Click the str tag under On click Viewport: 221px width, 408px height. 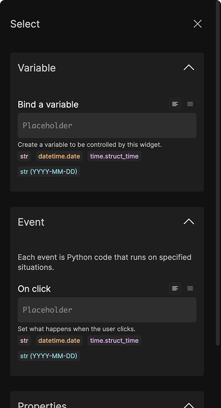click(24, 340)
